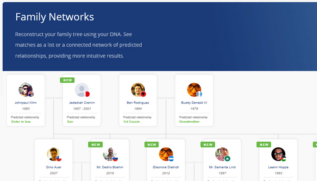
Task: Click the year '1979' under Buddy Denesik IV
Action: [x=194, y=109]
